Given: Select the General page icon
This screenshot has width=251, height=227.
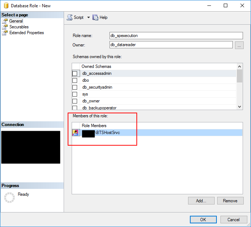Looking at the screenshot, I should pos(5,21).
